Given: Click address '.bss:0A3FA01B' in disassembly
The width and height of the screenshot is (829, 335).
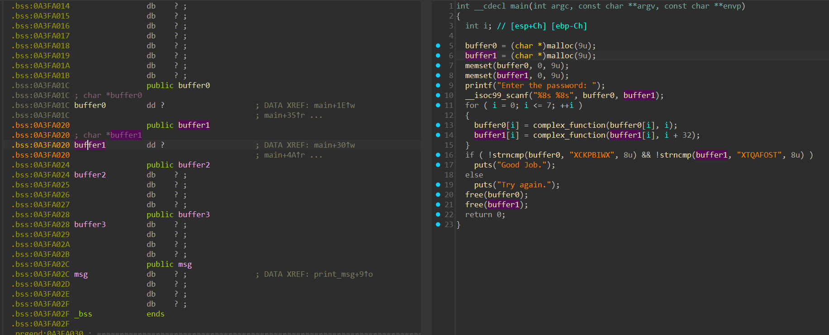Looking at the screenshot, I should point(41,75).
